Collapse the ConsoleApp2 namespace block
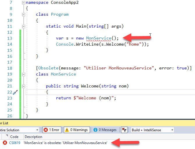 [x=24, y=3]
